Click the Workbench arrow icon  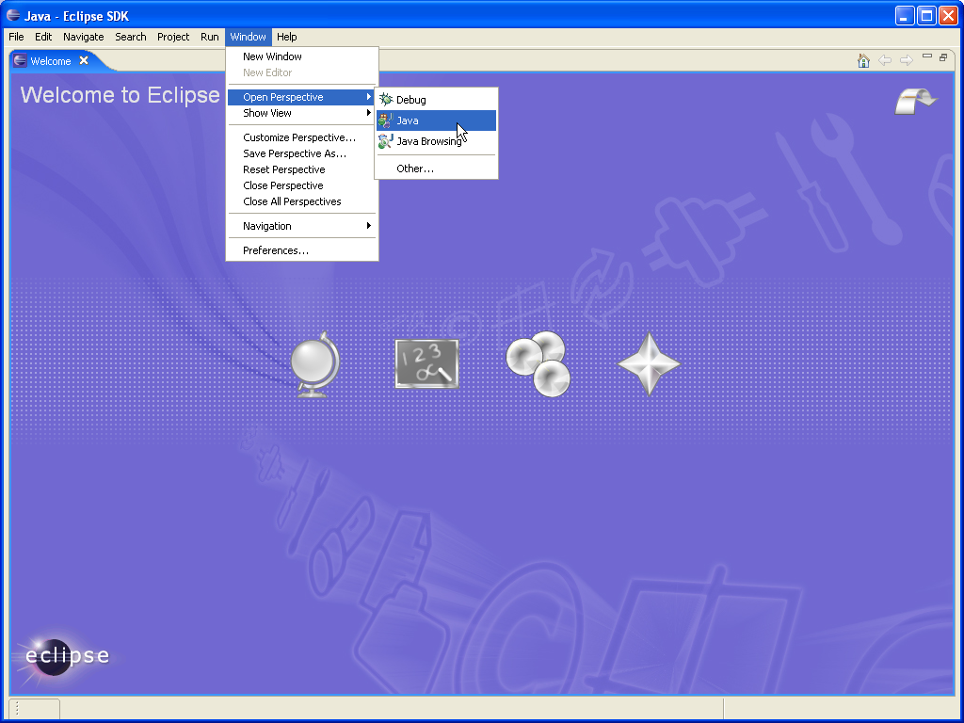[x=915, y=101]
